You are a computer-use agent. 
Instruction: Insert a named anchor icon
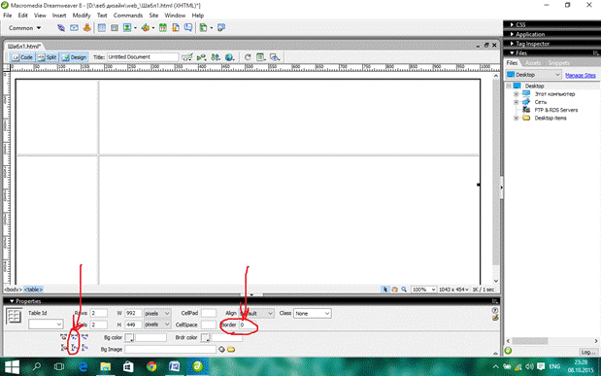87,27
